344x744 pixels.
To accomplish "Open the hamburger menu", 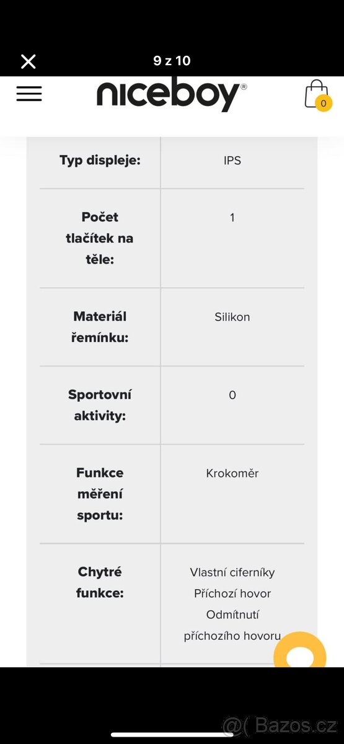I will 29,94.
